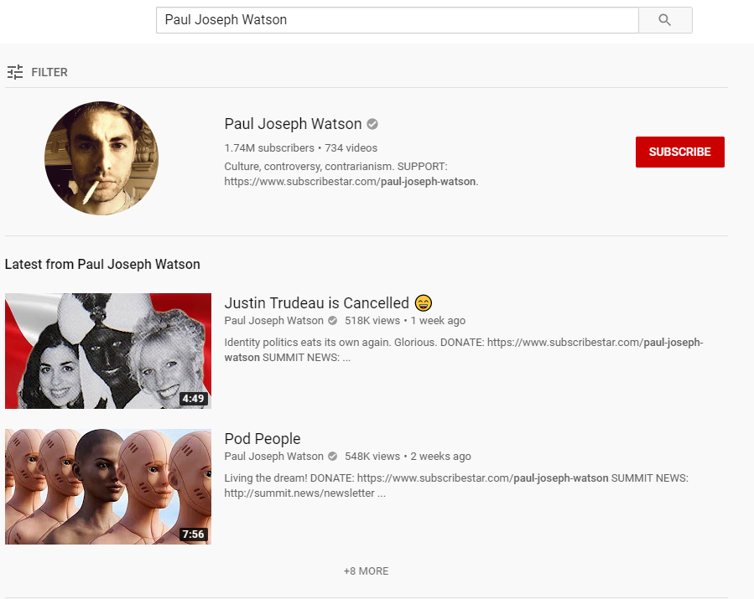The width and height of the screenshot is (754, 599).
Task: Click the FILTER label
Action: tap(49, 72)
